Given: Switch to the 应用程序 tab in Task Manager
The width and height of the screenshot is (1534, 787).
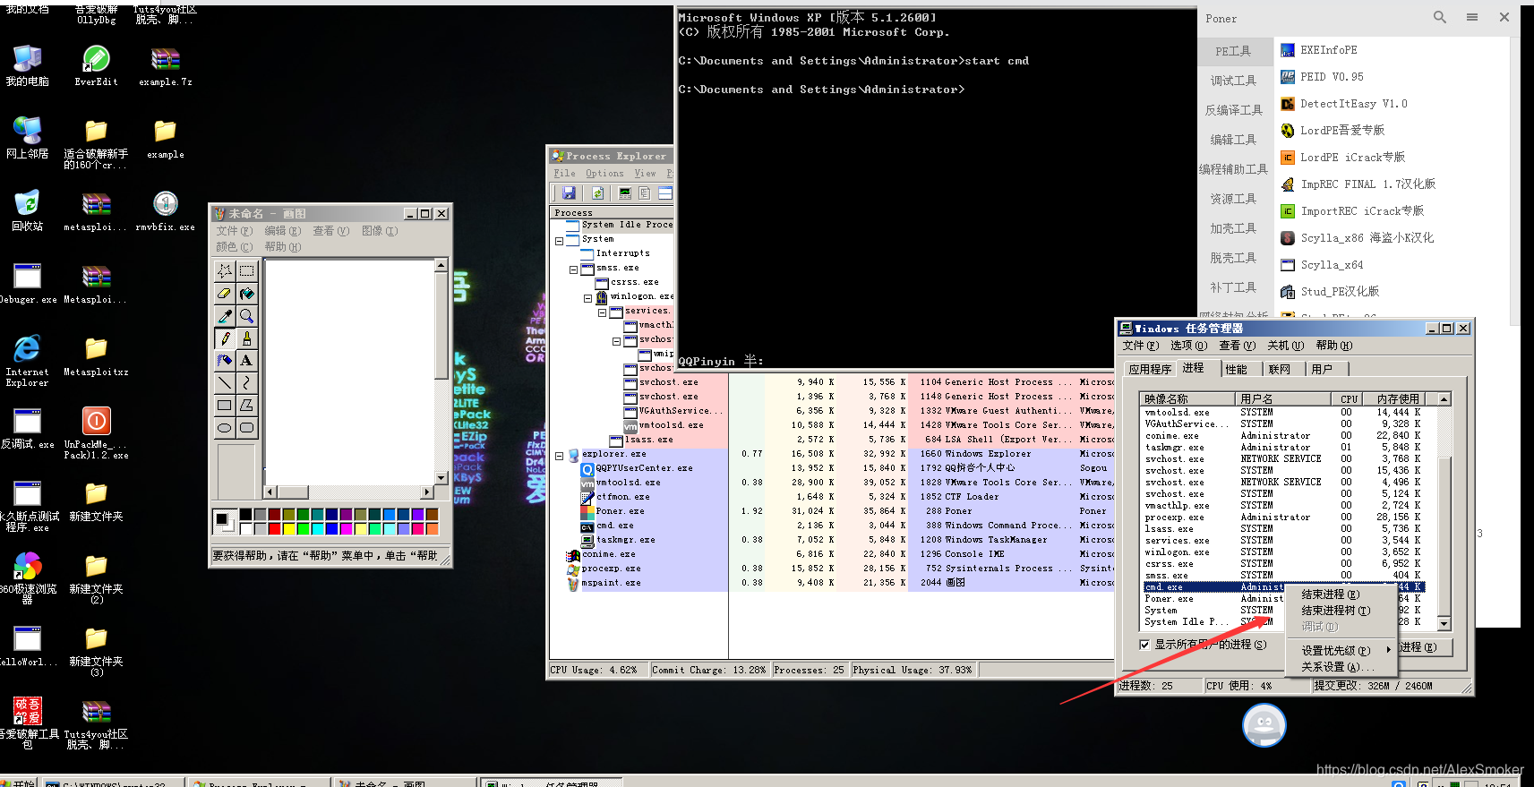Looking at the screenshot, I should tap(1150, 369).
